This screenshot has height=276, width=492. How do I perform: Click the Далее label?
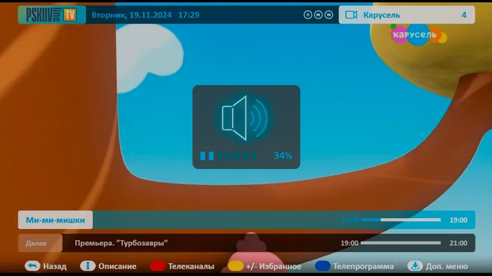point(36,243)
